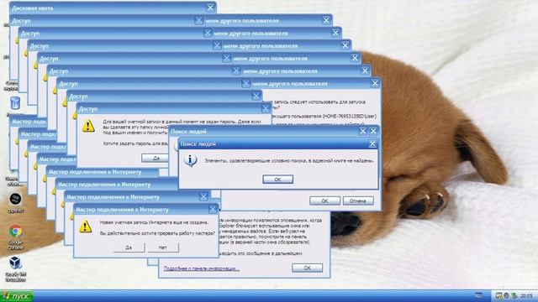
Task: Click Нет in the Мастер подключения prompt
Action: tap(163, 247)
